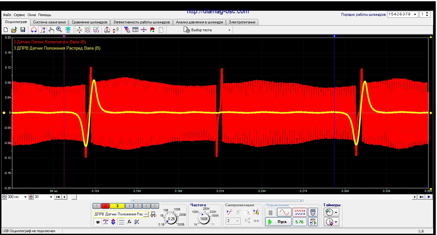
Task: Toggle channel 5 button
Action: [x=138, y=206]
